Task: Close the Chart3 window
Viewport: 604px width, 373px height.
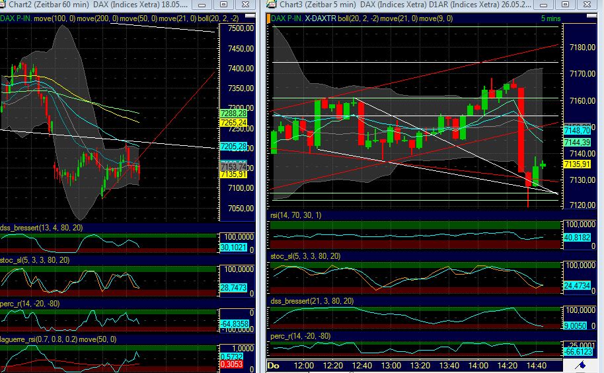Action: coord(587,5)
